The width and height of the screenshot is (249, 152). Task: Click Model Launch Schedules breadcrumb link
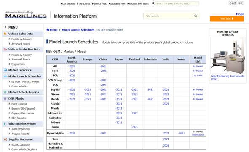tap(78, 30)
